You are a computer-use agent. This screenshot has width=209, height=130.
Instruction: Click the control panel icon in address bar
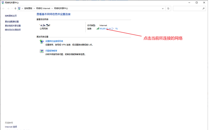19,8
